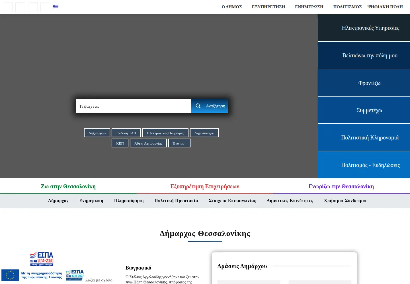The image size is (410, 284).
Task: Open the Πολιτιστική Κληρονομιά side panel
Action: (364, 137)
